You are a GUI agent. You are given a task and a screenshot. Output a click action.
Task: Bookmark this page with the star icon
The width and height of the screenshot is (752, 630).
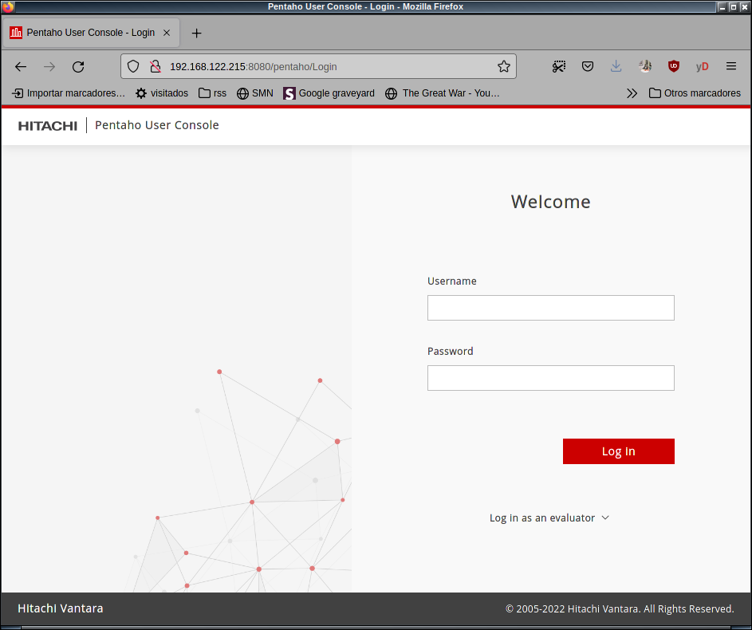point(503,66)
